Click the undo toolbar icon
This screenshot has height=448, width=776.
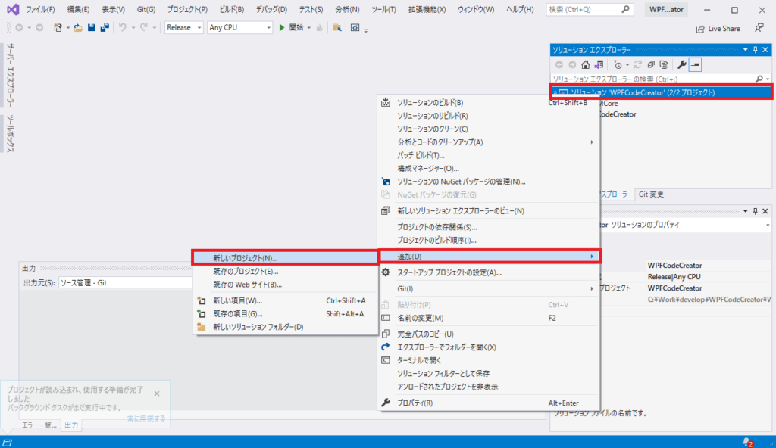pos(122,28)
